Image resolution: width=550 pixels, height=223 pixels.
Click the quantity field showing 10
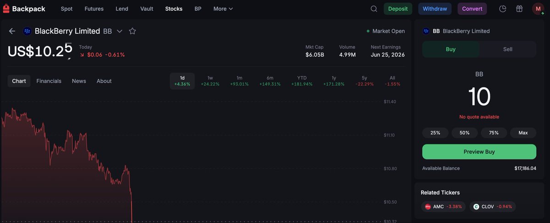point(479,97)
